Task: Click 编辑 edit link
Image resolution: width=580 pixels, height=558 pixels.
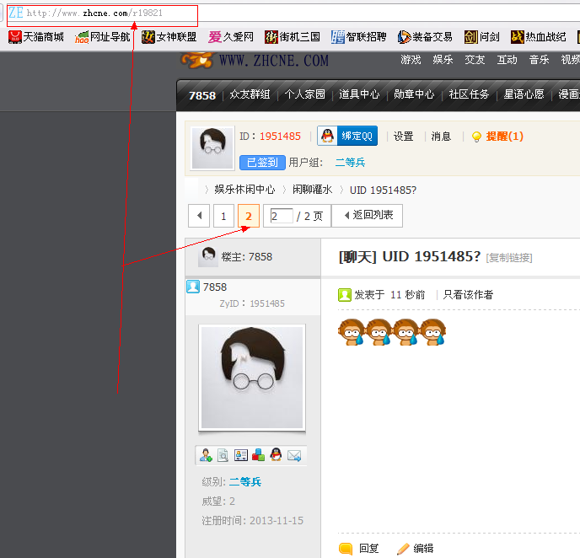Action: [x=423, y=549]
